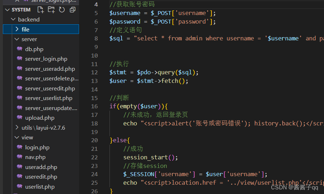Screen dimensions: 324x194
Task: Open useradd.php under view folder
Action: pyautogui.click(x=41, y=167)
